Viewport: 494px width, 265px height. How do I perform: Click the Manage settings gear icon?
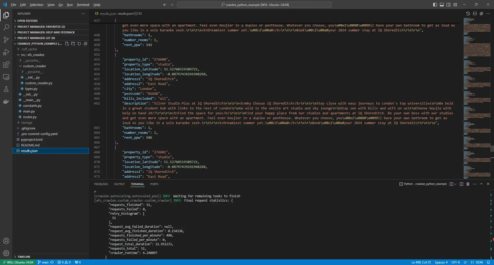click(x=6, y=253)
